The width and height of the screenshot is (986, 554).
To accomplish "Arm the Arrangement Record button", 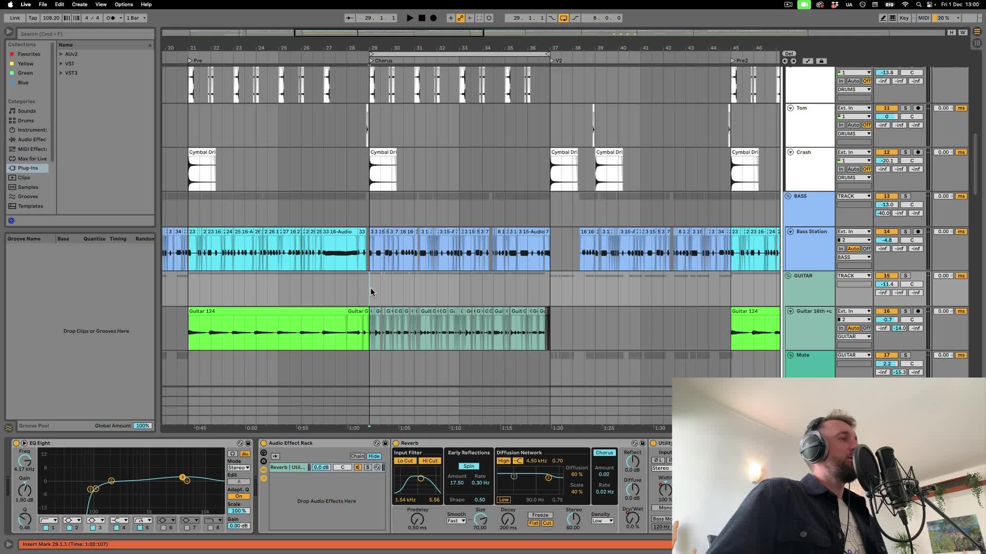I will 433,18.
